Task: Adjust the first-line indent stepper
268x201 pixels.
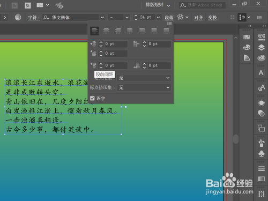Action: coord(101,54)
